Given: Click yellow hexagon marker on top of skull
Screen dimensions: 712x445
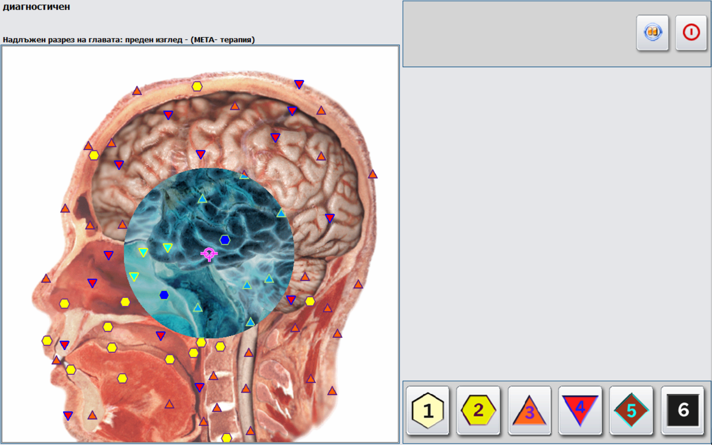Looking at the screenshot, I should pyautogui.click(x=197, y=86).
